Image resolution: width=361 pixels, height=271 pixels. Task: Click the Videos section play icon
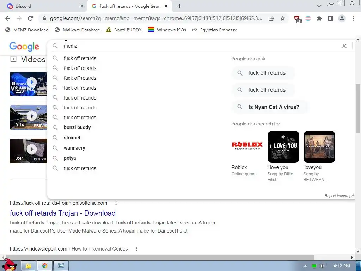pyautogui.click(x=13, y=59)
